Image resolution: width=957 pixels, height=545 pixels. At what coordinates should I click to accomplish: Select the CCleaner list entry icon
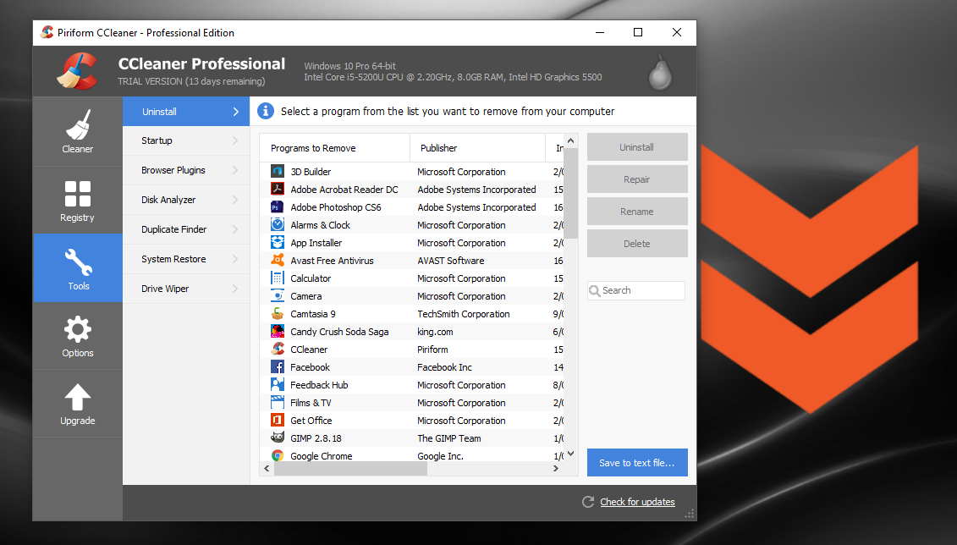pos(277,350)
